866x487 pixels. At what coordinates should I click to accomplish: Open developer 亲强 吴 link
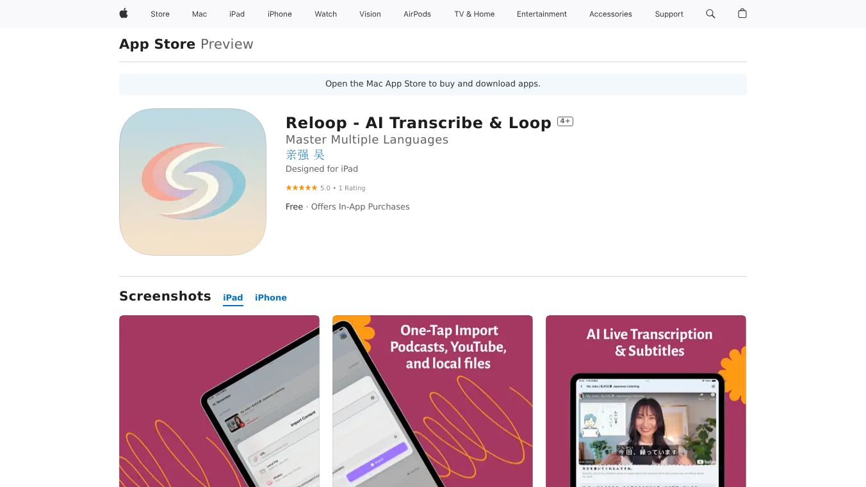coord(305,154)
